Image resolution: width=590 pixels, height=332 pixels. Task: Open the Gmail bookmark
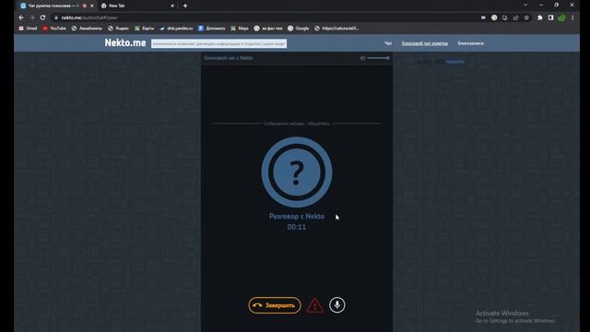(28, 29)
